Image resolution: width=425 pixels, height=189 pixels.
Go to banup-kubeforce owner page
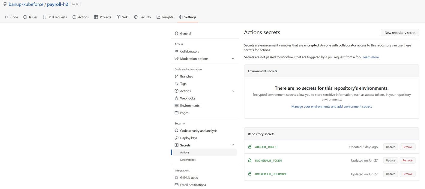pos(26,4)
